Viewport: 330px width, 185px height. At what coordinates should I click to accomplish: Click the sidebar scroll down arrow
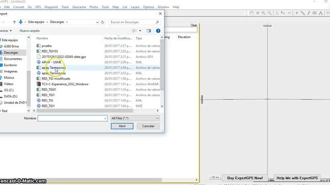[29, 110]
